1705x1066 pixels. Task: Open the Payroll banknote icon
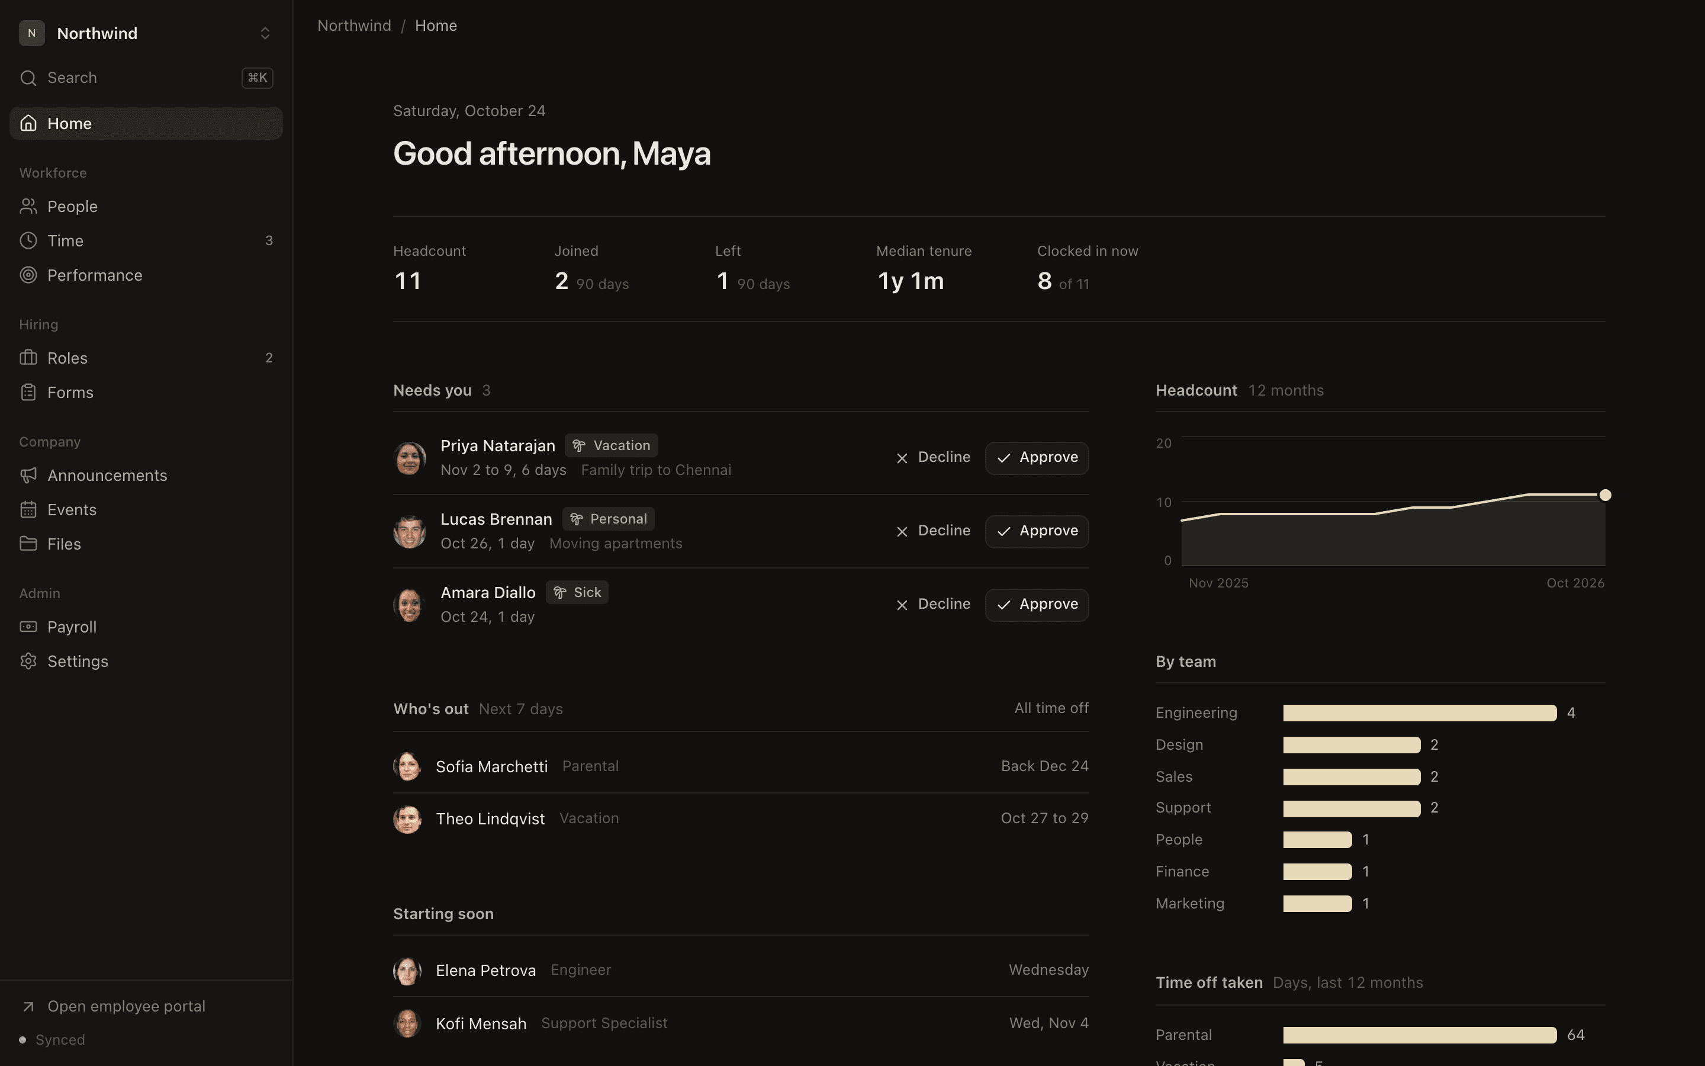coord(28,627)
